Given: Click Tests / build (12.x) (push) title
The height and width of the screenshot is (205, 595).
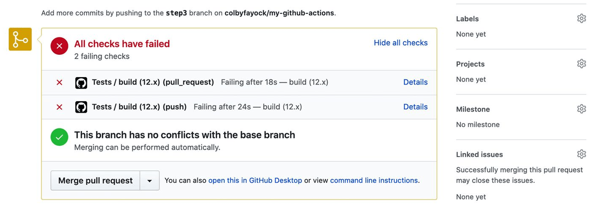Looking at the screenshot, I should click(x=139, y=107).
